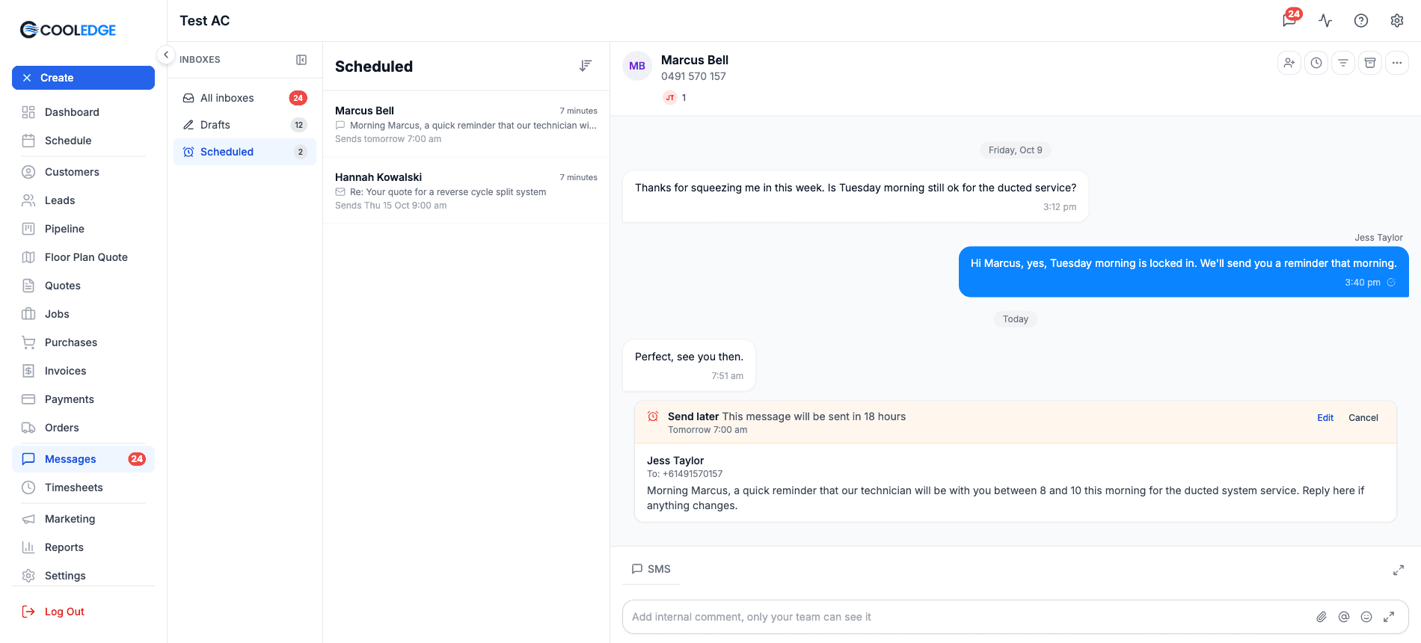
Task: Collapse the Inboxes panel icon
Action: coord(301,60)
